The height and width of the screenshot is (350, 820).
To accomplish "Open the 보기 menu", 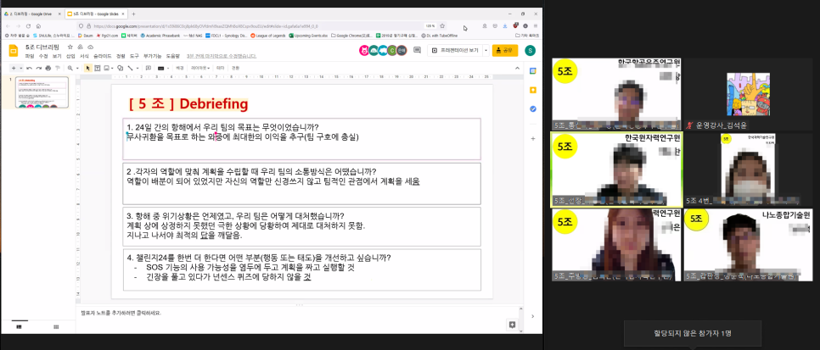I will click(x=57, y=55).
